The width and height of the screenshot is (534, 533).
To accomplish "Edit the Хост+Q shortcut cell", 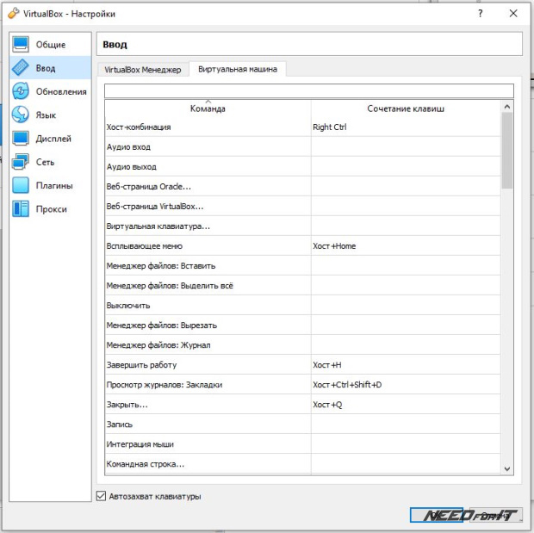I will click(406, 404).
